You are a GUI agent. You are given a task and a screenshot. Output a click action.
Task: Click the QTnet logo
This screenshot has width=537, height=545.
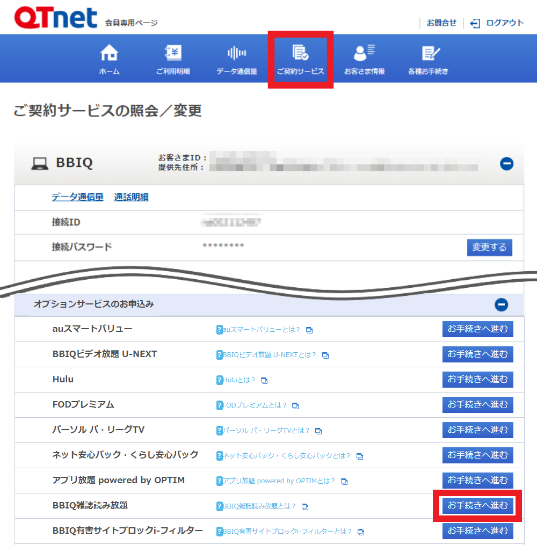click(55, 18)
